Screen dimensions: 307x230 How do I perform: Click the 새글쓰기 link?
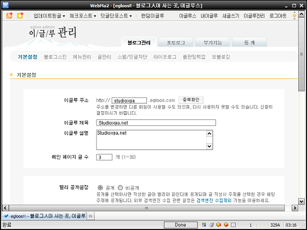231,16
